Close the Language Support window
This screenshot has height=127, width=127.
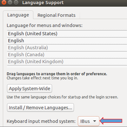pos(4,2)
